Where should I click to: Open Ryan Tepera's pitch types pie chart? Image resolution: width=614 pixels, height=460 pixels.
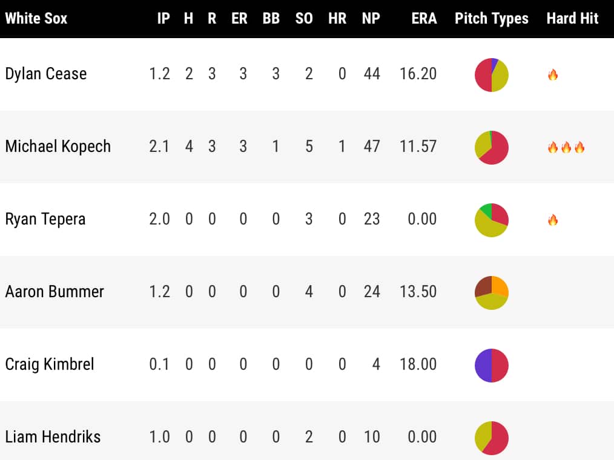point(491,220)
